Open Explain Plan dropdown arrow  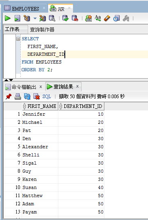tap(35, 18)
